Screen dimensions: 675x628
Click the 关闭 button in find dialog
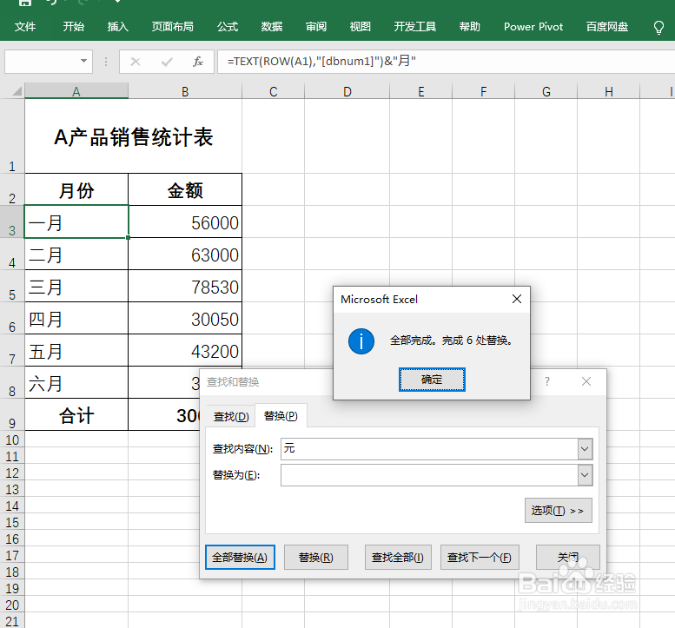click(x=568, y=557)
